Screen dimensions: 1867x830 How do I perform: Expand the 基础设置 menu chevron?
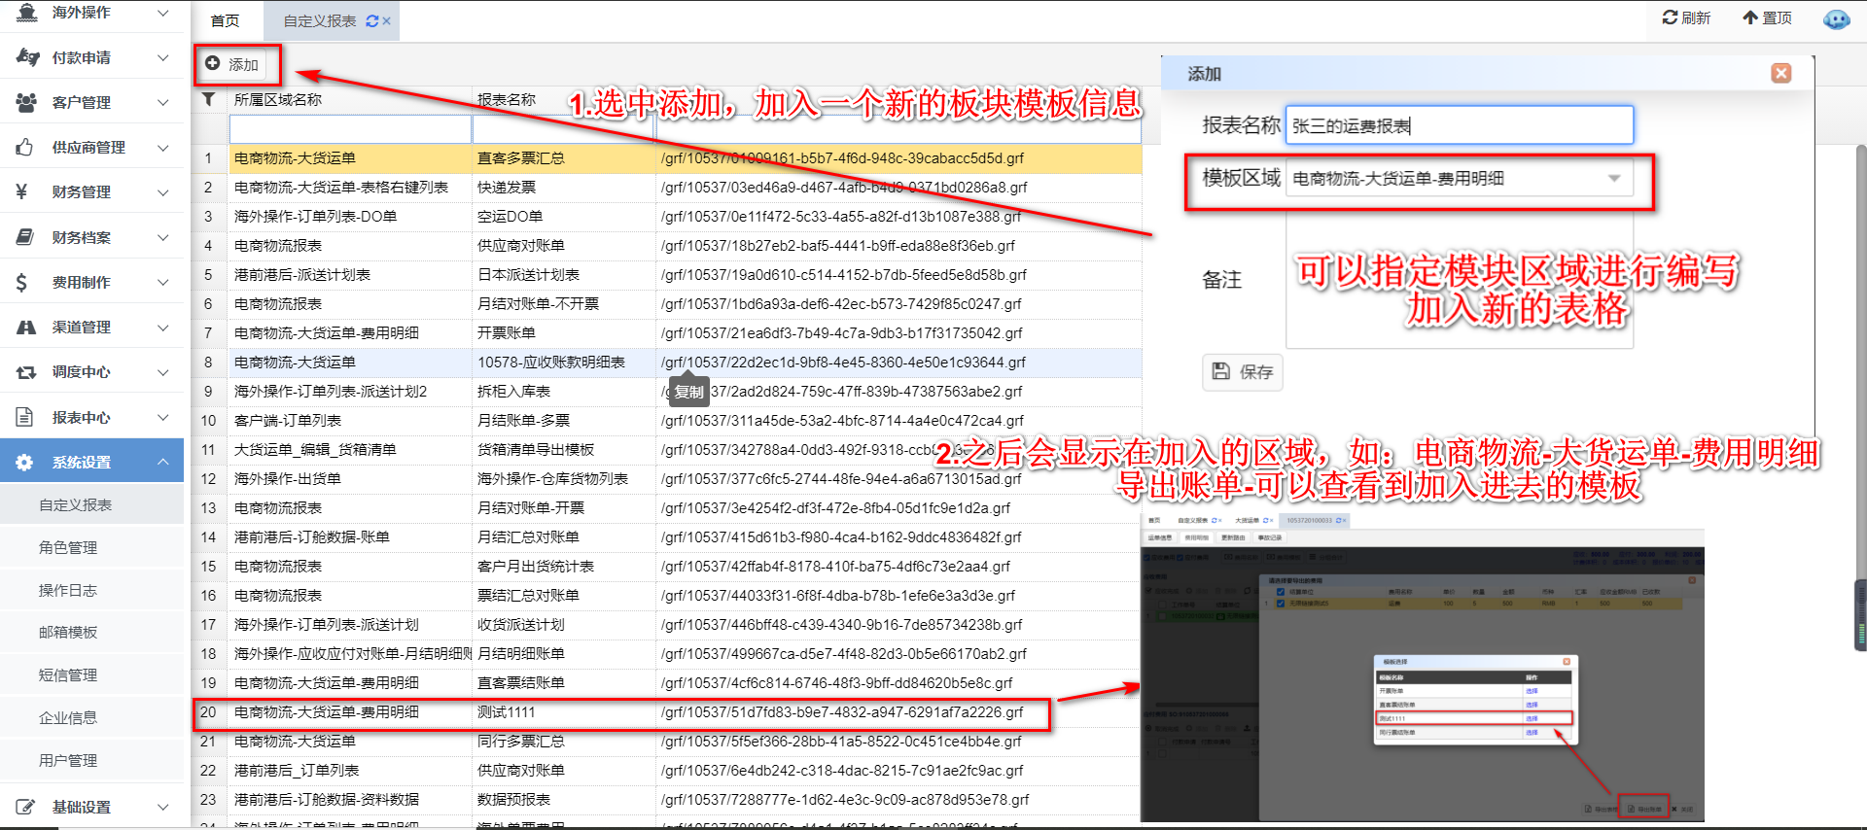163,807
